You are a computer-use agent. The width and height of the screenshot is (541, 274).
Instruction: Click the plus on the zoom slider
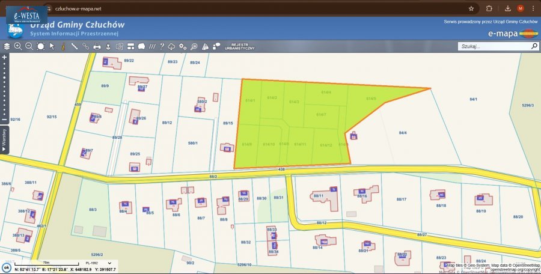[4, 57]
